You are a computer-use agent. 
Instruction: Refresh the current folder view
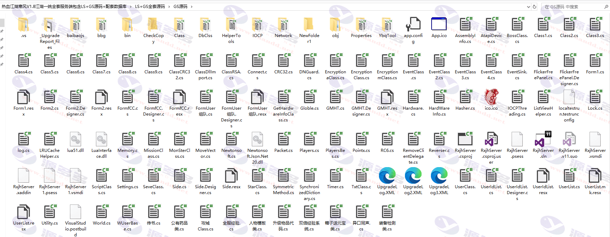[535, 7]
